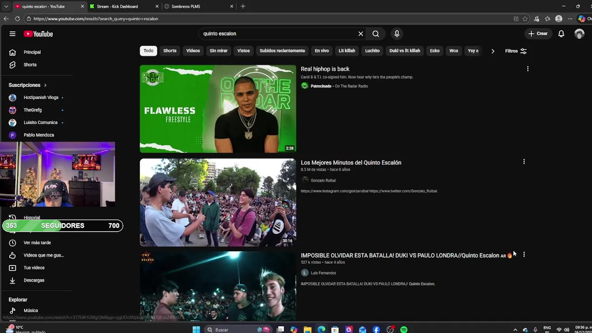Focus the browser address bar URL

pos(96,19)
